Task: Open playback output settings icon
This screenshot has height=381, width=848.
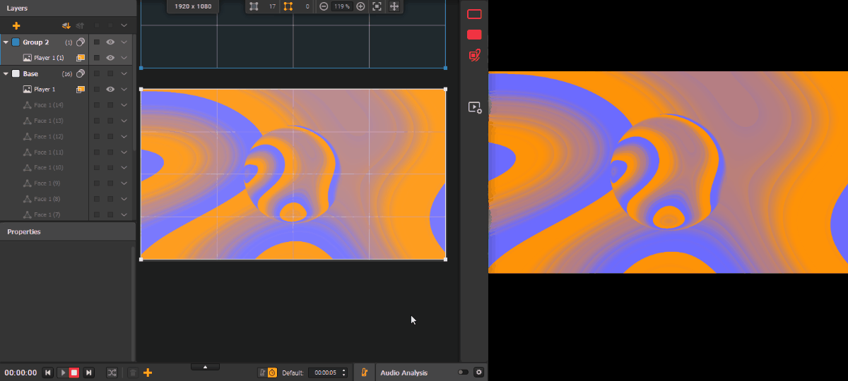Action: coord(475,108)
